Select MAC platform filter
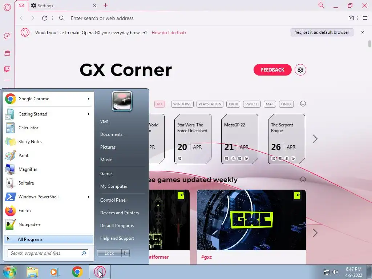The height and width of the screenshot is (279, 372). (270, 104)
